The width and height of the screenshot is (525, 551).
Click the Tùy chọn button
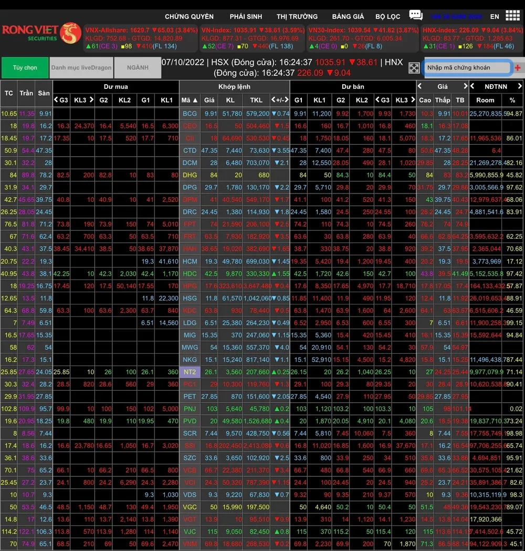pyautogui.click(x=25, y=68)
